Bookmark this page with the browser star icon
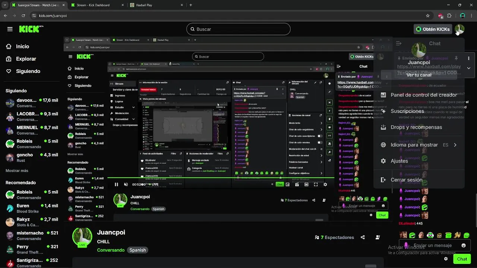477x268 pixels. (x=428, y=16)
